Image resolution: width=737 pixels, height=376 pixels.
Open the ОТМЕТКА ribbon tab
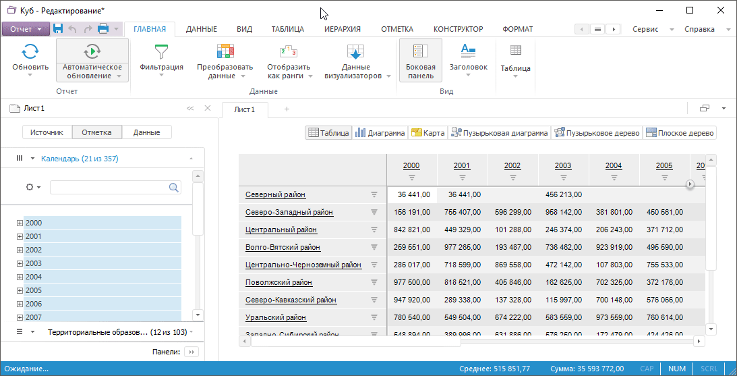pos(397,29)
